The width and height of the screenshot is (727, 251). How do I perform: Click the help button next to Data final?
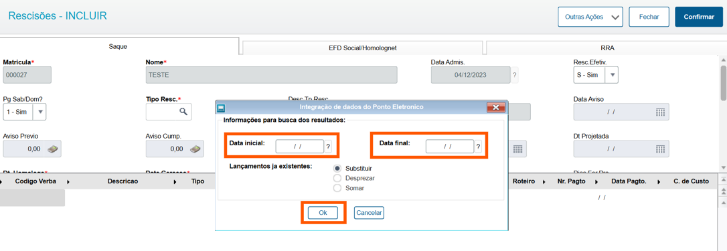click(478, 146)
